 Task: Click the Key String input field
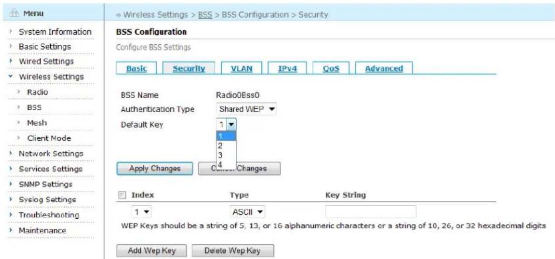tap(371, 212)
